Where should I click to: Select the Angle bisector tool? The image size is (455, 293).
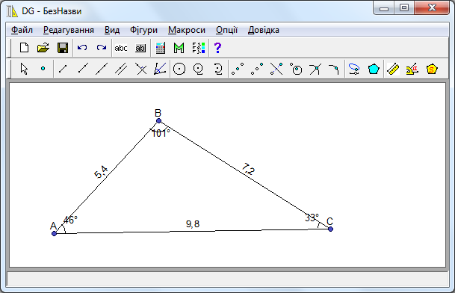(160, 69)
